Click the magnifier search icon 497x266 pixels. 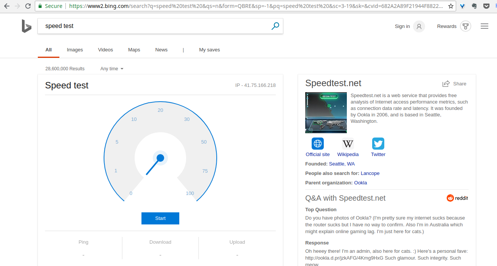[x=275, y=26]
